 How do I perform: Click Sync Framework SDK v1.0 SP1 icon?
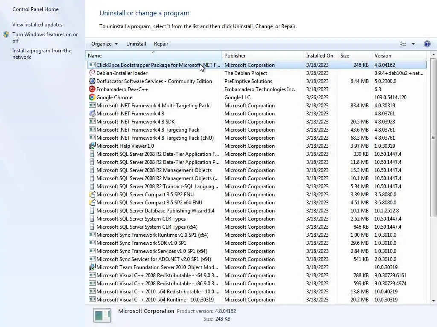[x=92, y=243]
